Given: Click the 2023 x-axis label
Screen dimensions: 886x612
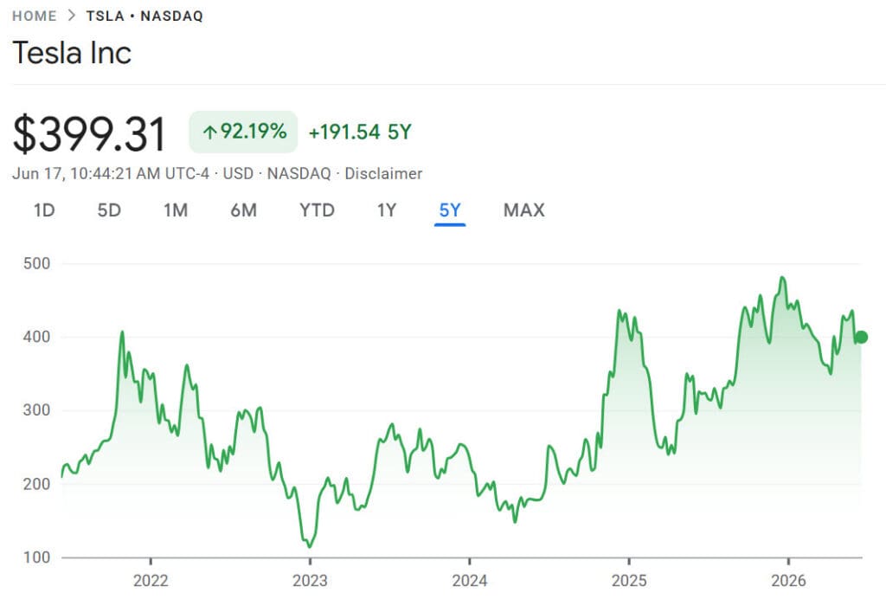Looking at the screenshot, I should 310,580.
